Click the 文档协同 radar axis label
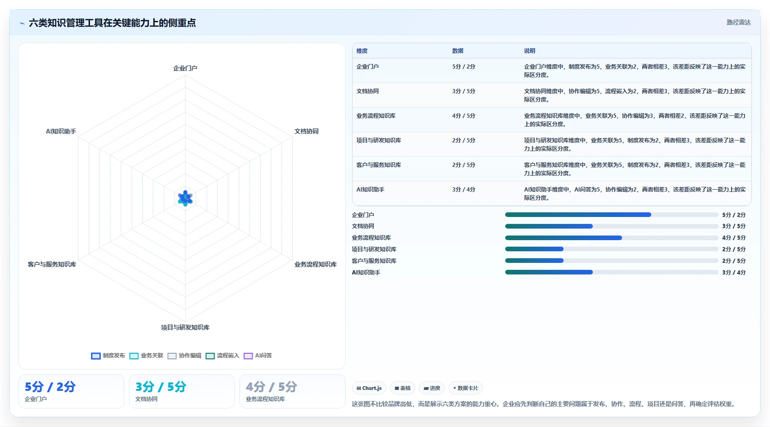Viewport: 770px width, 427px height. [x=307, y=131]
